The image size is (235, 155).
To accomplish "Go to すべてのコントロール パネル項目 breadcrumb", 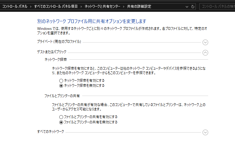I will pyautogui.click(x=56, y=6).
